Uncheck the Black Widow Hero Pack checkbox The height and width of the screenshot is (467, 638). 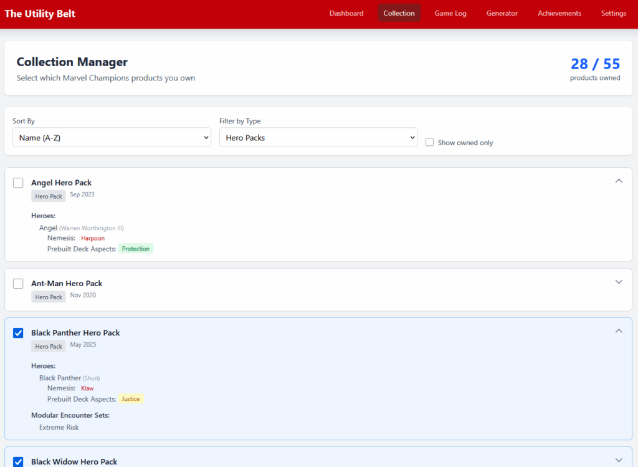19,462
